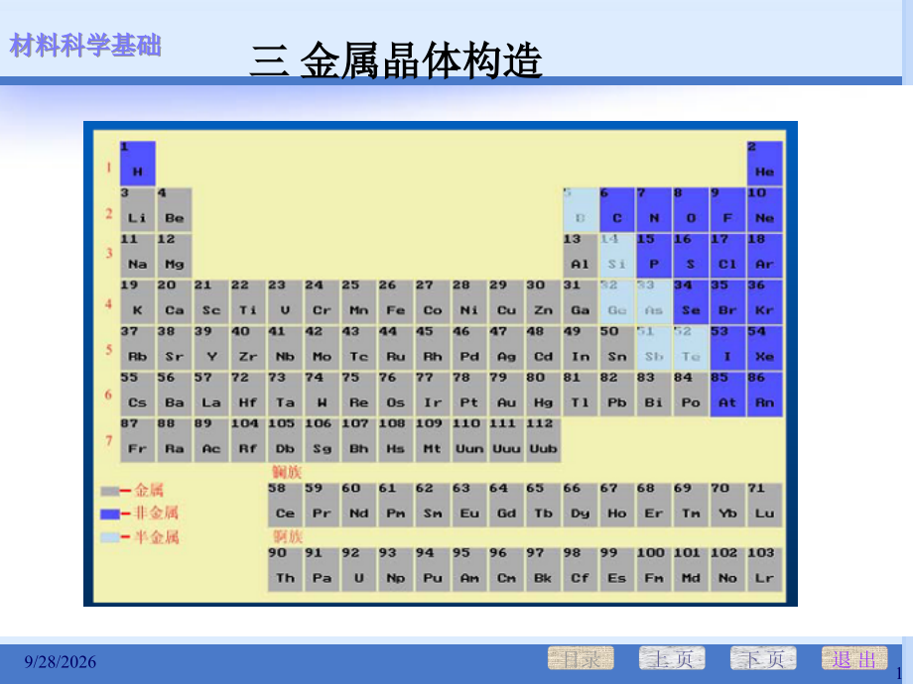
Task: Click the zirconium Zr element cell
Action: 248,348
